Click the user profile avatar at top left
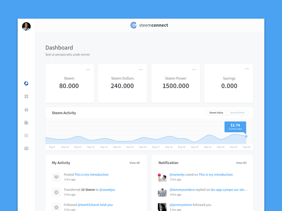 point(26,26)
